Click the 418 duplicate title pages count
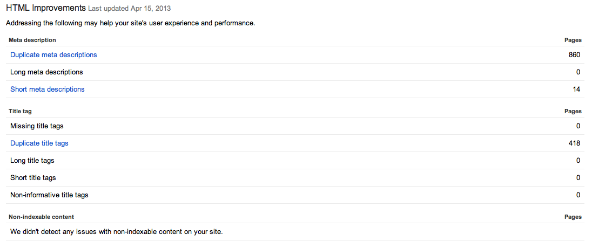 574,143
